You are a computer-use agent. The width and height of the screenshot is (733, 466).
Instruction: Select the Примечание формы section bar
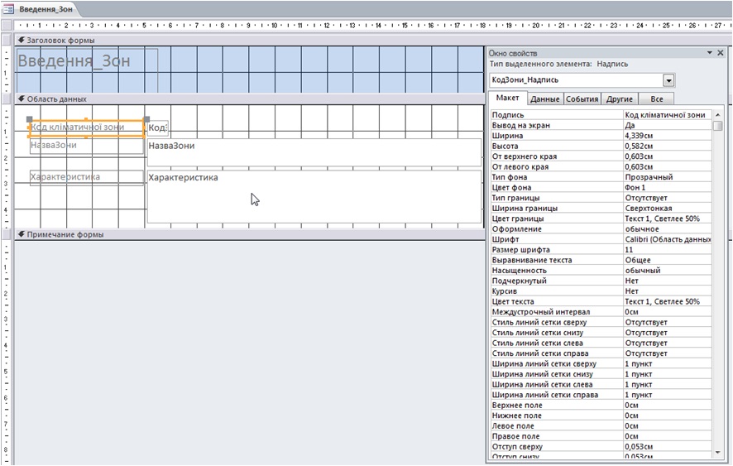[248, 234]
